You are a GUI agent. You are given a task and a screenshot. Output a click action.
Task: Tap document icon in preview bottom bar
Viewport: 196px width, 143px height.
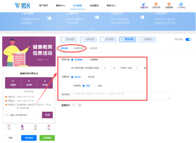pos(9,126)
